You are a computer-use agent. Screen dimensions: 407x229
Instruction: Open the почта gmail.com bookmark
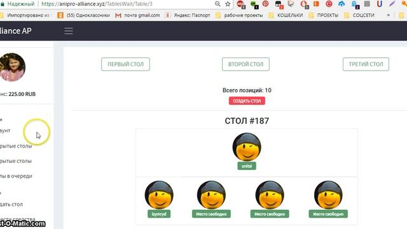coord(137,15)
